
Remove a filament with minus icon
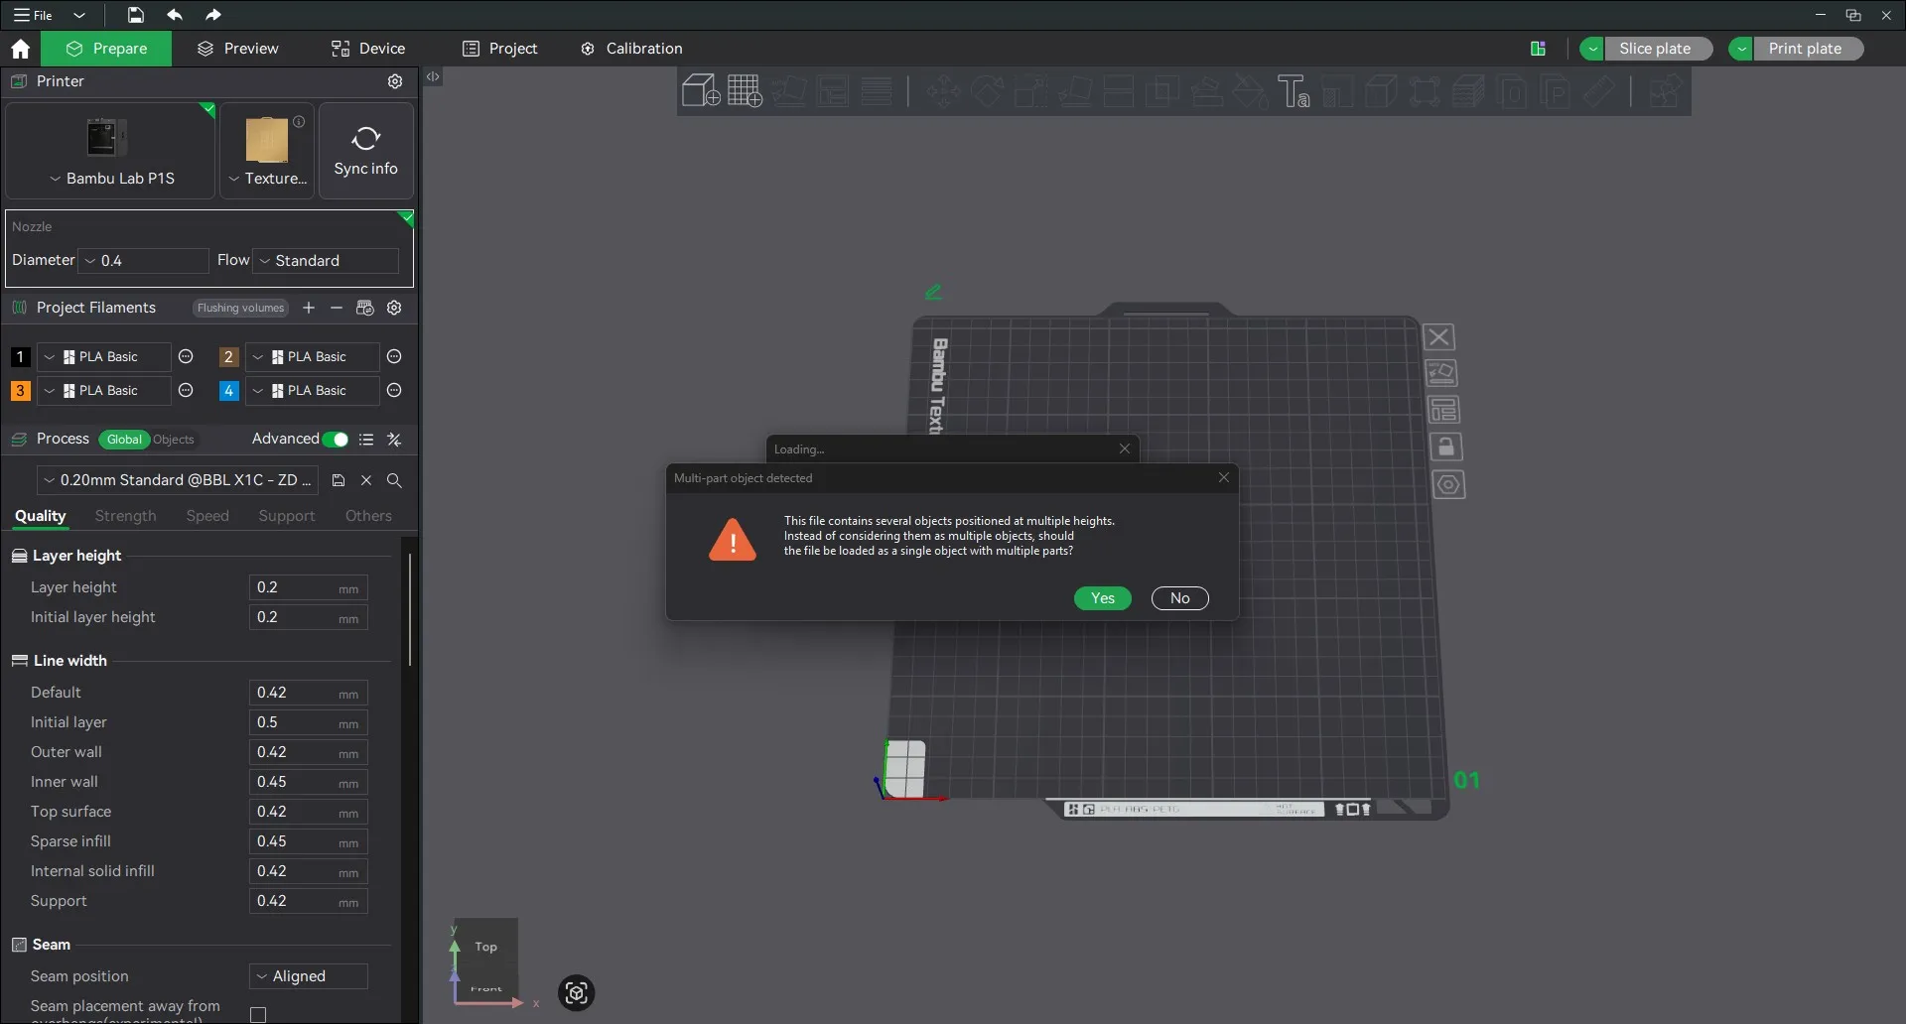pos(337,308)
